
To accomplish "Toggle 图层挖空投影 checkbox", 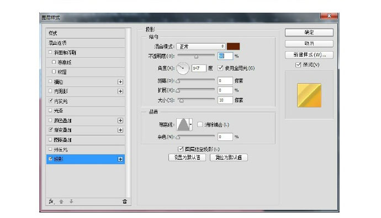I will click(x=181, y=149).
